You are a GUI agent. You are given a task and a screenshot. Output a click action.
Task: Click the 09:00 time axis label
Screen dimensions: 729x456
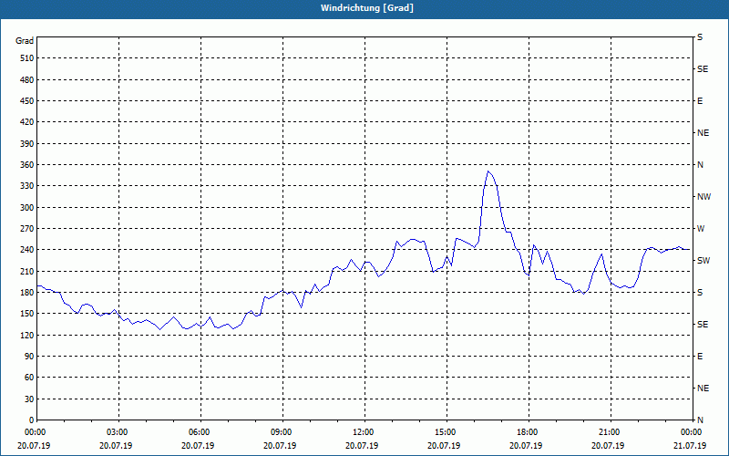(x=282, y=432)
